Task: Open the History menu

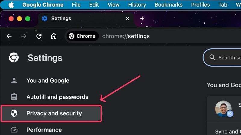Action: click(137, 5)
